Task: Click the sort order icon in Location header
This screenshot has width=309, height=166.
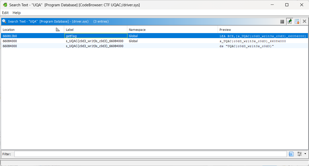Action: point(58,30)
